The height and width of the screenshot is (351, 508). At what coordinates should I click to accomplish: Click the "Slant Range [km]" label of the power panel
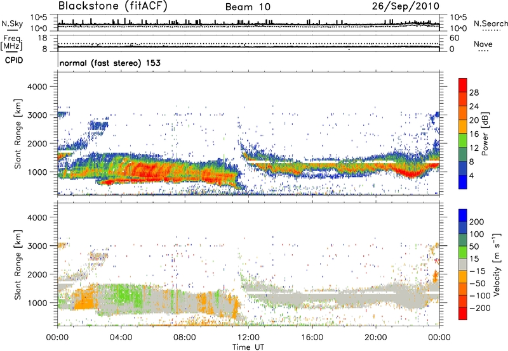tap(18, 134)
